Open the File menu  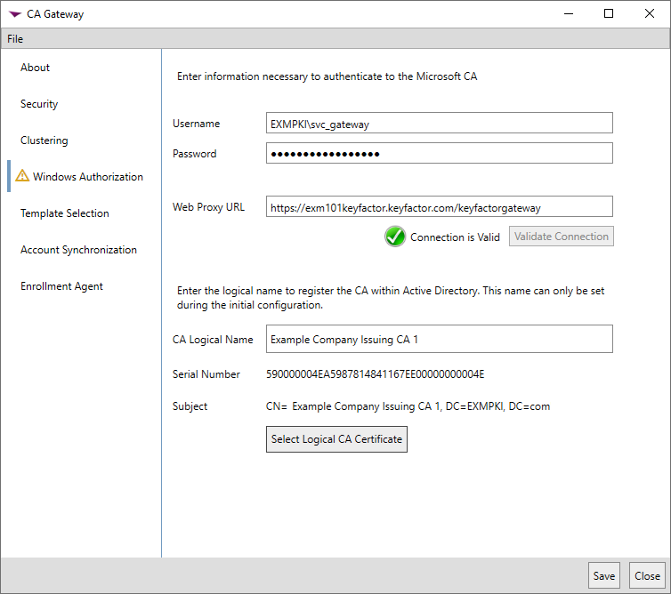tap(15, 39)
